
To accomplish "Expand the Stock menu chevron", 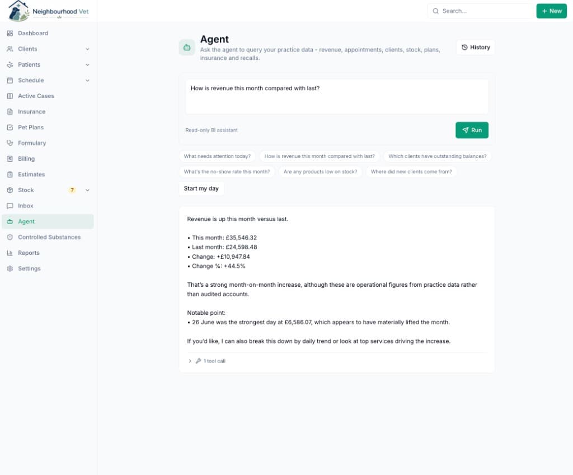I will pos(87,190).
